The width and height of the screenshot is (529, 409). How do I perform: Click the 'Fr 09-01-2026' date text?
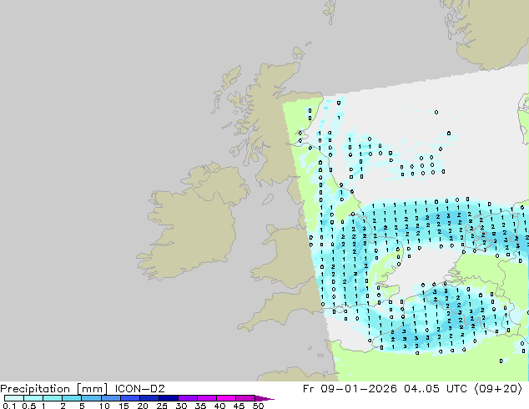point(350,389)
